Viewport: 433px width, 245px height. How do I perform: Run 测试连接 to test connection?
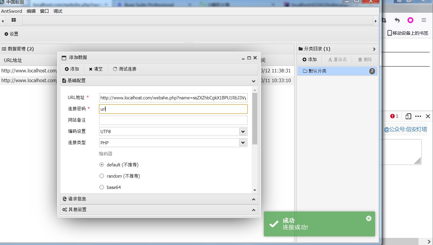click(124, 69)
